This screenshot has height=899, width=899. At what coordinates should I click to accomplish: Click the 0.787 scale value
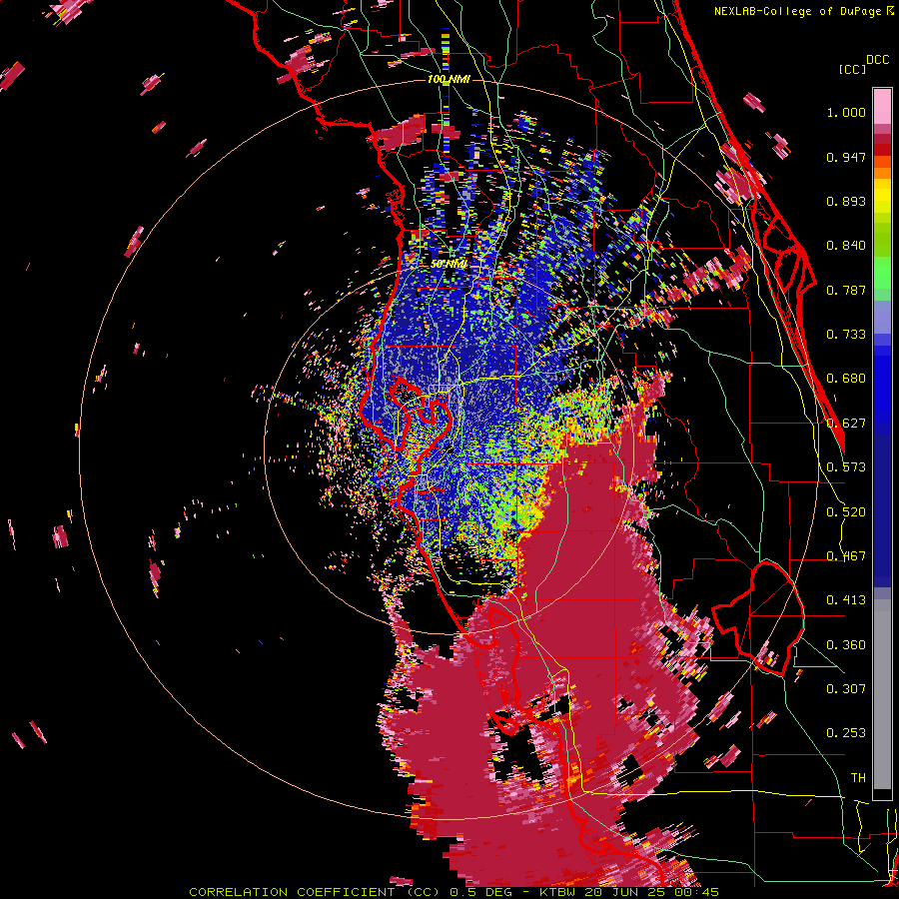pyautogui.click(x=846, y=290)
